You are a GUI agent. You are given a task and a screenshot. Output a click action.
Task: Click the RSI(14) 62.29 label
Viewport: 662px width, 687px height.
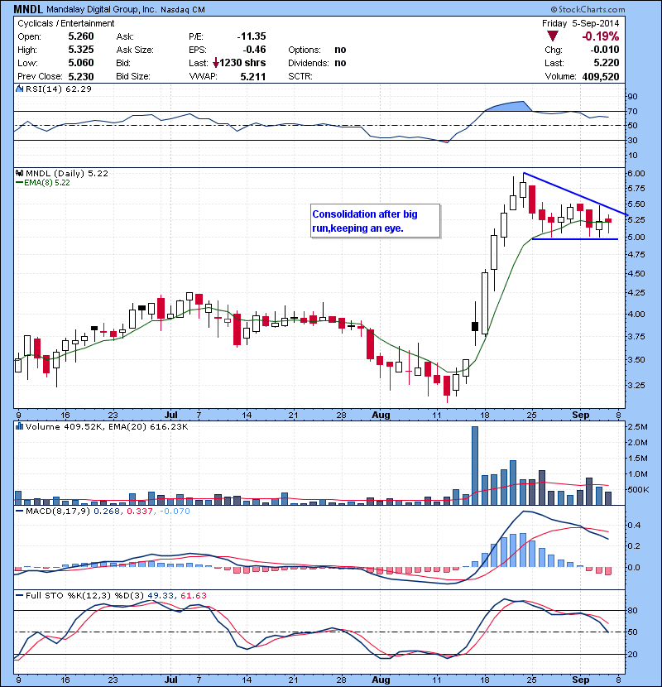point(59,89)
